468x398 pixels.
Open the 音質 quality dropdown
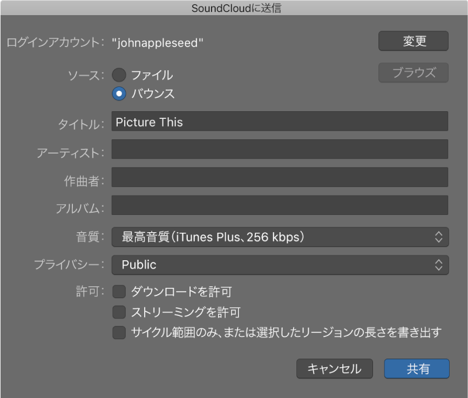pos(280,237)
